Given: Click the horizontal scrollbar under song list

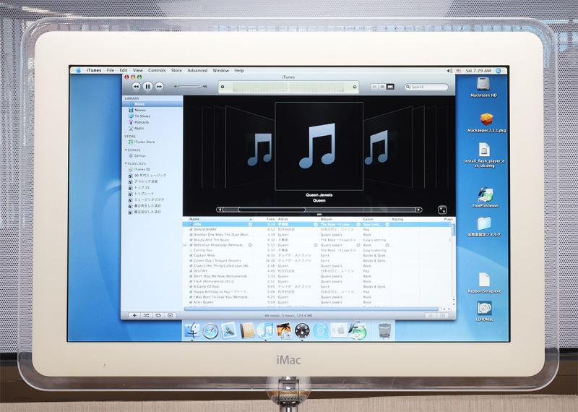Looking at the screenshot, I should tap(311, 309).
